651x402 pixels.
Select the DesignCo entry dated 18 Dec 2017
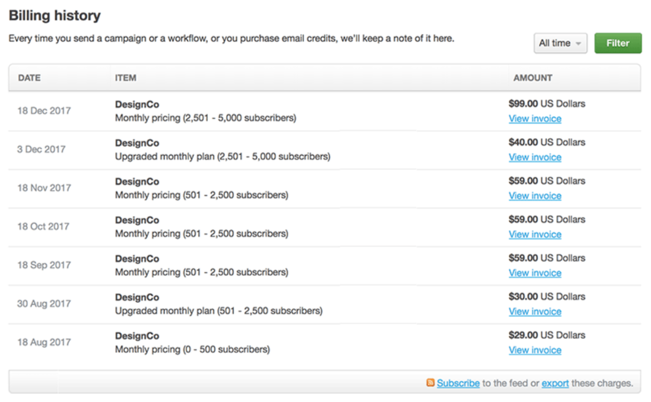(x=137, y=104)
